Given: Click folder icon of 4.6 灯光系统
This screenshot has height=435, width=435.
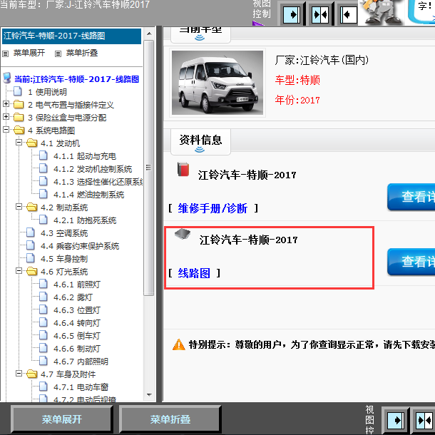Looking at the screenshot, I should [x=31, y=271].
